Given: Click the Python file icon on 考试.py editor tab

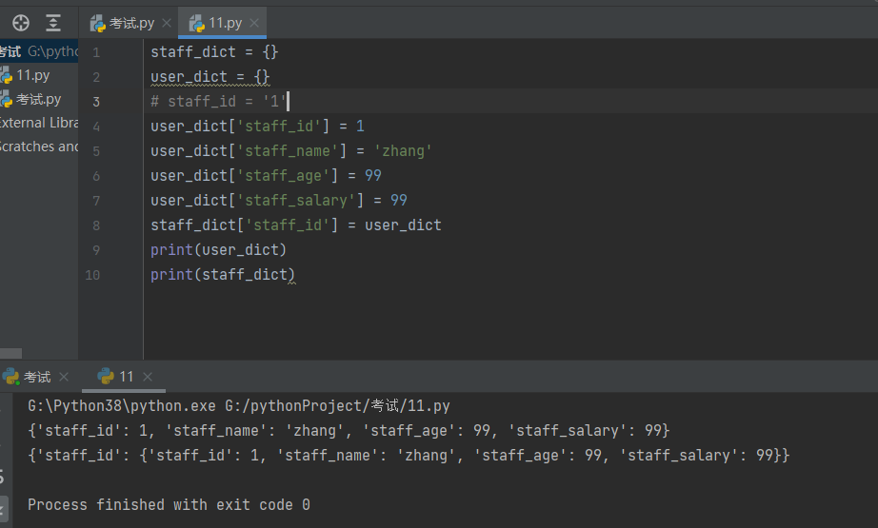Looking at the screenshot, I should tap(98, 24).
